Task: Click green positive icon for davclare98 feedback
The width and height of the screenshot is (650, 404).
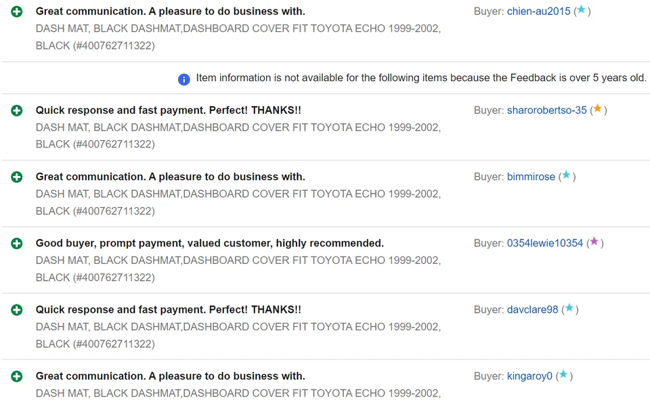Action: click(17, 310)
